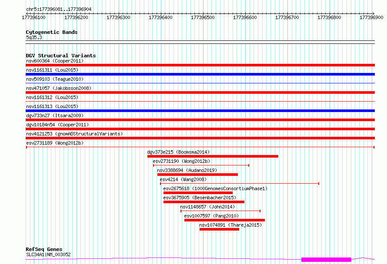This screenshot has height=264, width=387.
Task: Select the dgv373e215 red bar
Action: click(213, 156)
